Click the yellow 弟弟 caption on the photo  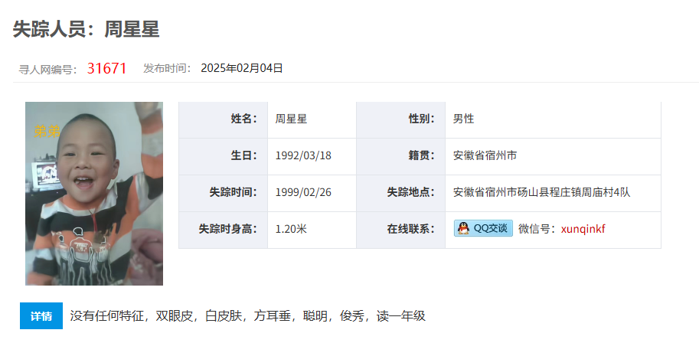tap(46, 132)
